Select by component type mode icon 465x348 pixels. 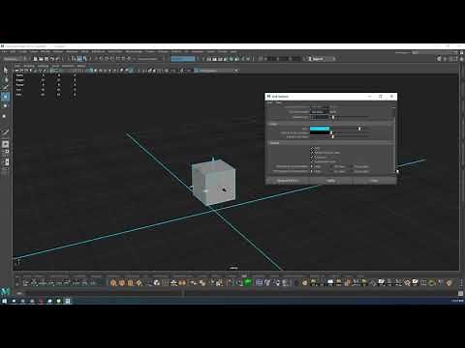pos(85,59)
